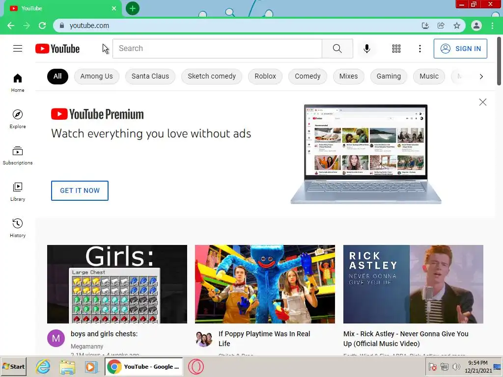
Task: Click YouTube - Google Chrome taskbar button
Action: [144, 366]
